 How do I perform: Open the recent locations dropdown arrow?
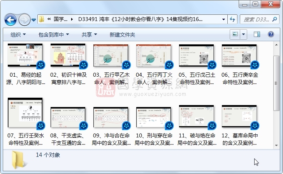(33, 20)
